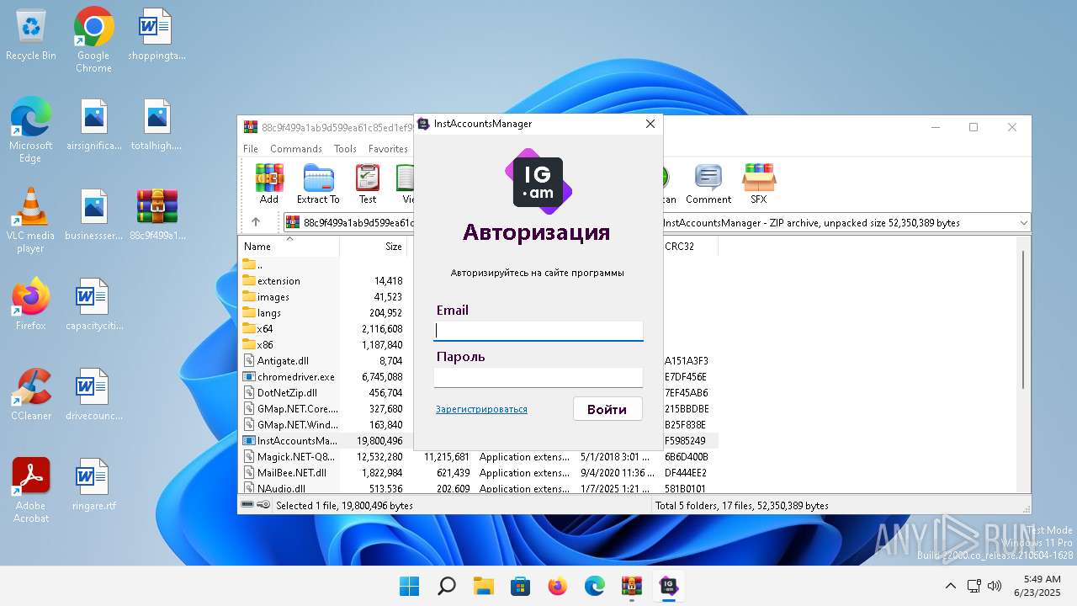This screenshot has height=606, width=1077.
Task: Open the Favorites menu in WinRAR
Action: [x=388, y=149]
